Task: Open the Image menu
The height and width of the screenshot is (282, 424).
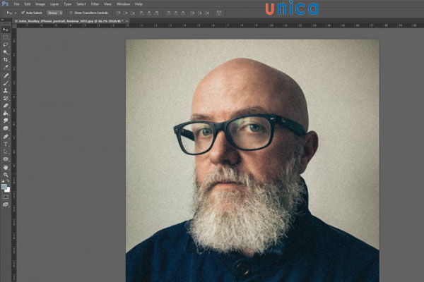Action: pos(38,4)
